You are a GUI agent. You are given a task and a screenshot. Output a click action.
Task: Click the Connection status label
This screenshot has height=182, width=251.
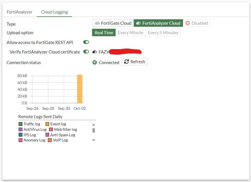click(24, 63)
